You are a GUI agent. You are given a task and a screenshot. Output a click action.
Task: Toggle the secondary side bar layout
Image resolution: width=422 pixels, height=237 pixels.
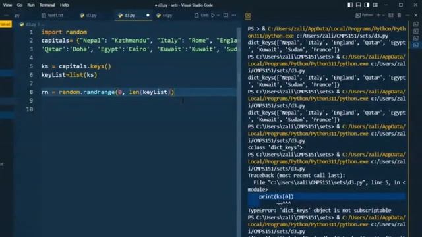click(x=367, y=5)
